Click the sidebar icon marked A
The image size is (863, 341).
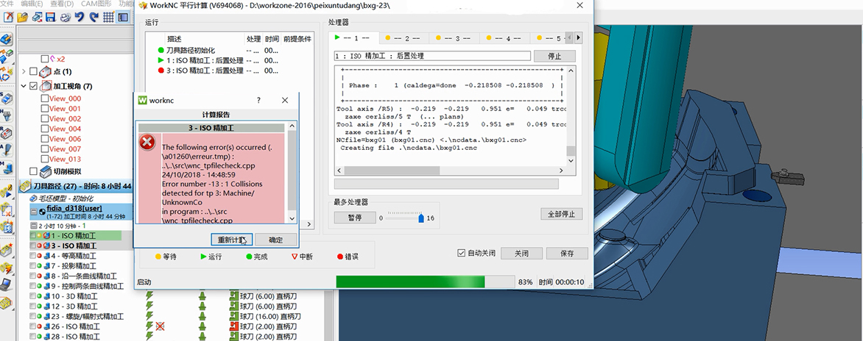(7, 149)
